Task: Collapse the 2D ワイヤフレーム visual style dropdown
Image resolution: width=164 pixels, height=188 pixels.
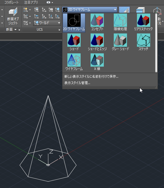Action: [115, 10]
